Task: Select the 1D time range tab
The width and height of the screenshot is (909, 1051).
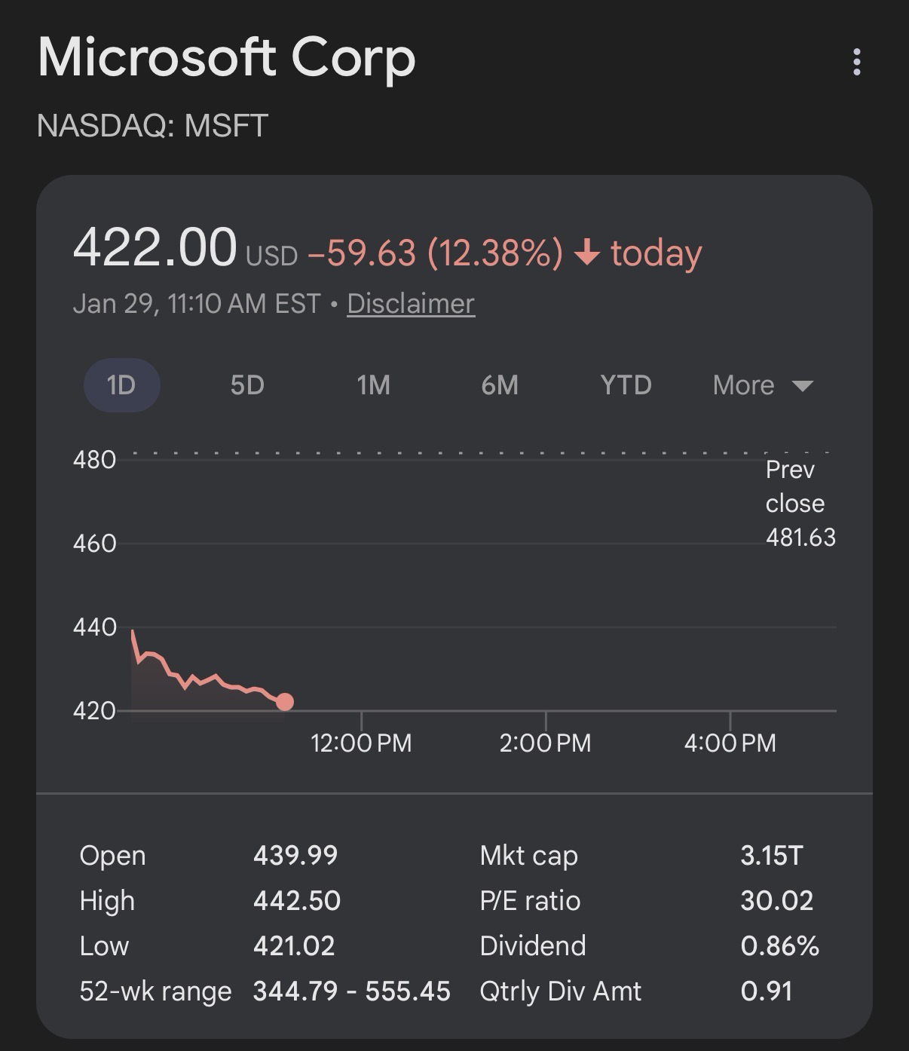Action: (121, 385)
